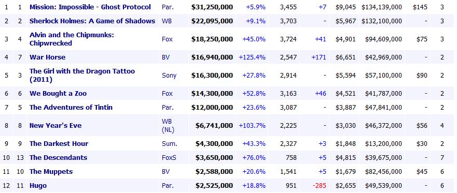Open the New Year's Eve page
457x193 pixels.
56,126
